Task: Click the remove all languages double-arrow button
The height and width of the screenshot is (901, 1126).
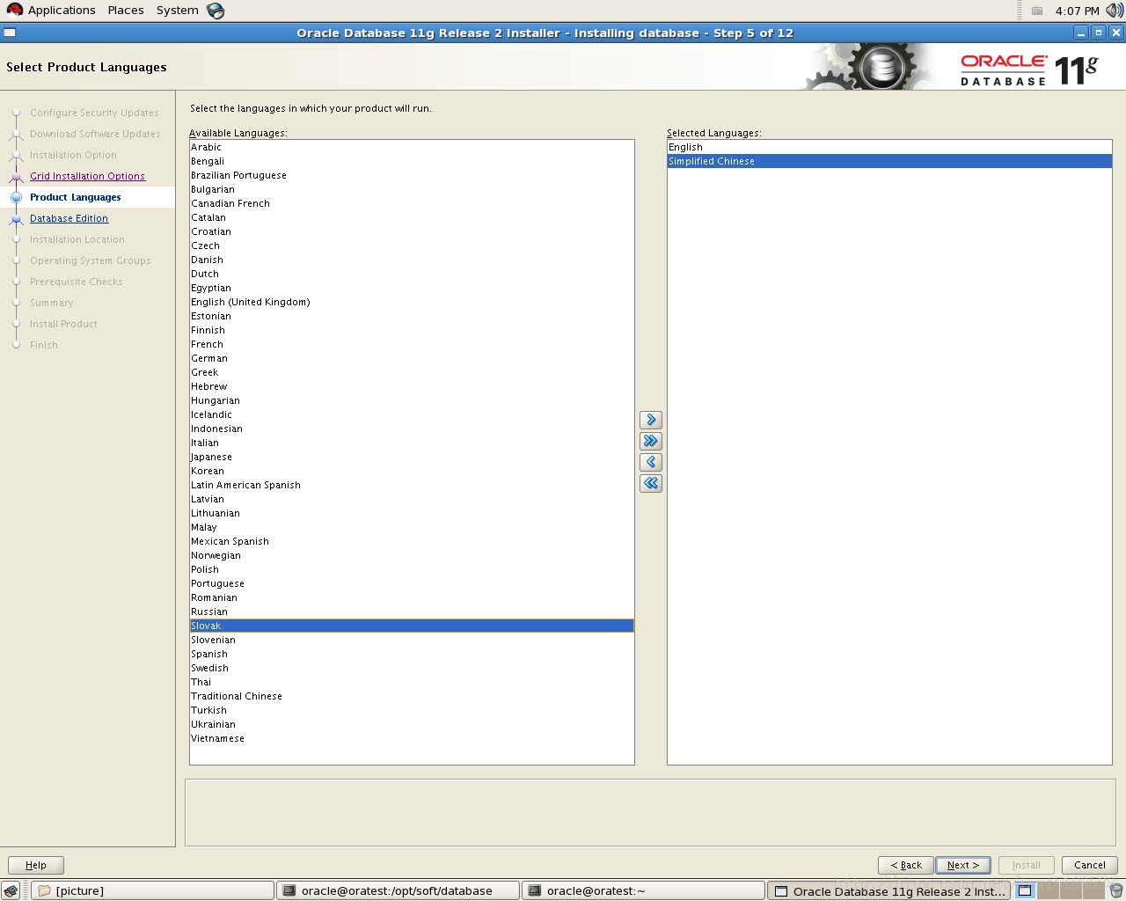Action: point(651,483)
